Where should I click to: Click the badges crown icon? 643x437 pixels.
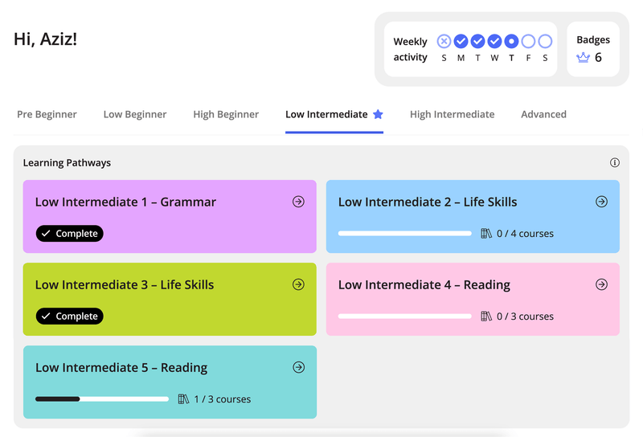pos(583,57)
